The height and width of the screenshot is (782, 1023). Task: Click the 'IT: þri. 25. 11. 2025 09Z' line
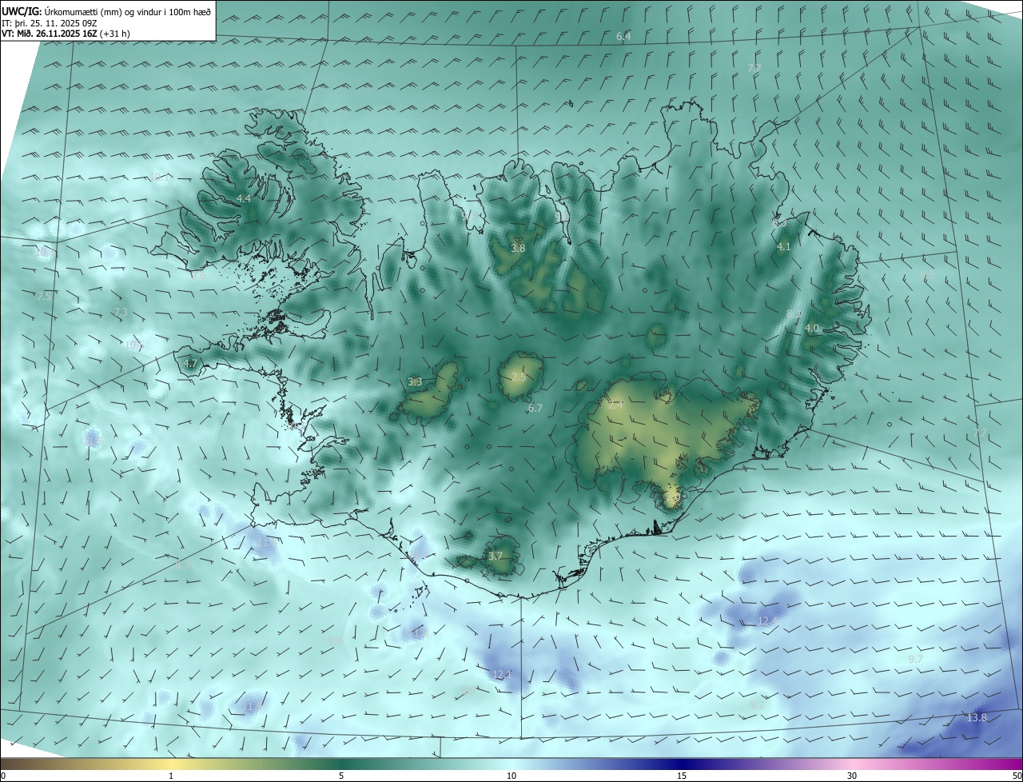tap(50, 22)
